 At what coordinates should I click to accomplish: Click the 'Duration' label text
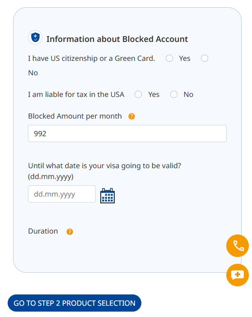43,231
